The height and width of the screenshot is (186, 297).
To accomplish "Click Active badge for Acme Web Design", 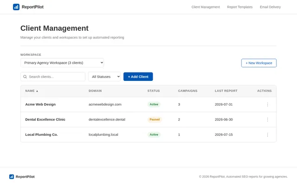I will [154, 104].
